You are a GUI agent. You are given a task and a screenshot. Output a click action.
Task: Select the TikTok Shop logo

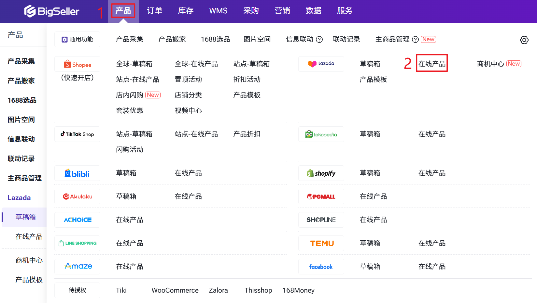click(77, 134)
